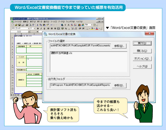Pick the Font Color red A swatch
This screenshot has width=166, height=130.
pyautogui.click(x=97, y=28)
